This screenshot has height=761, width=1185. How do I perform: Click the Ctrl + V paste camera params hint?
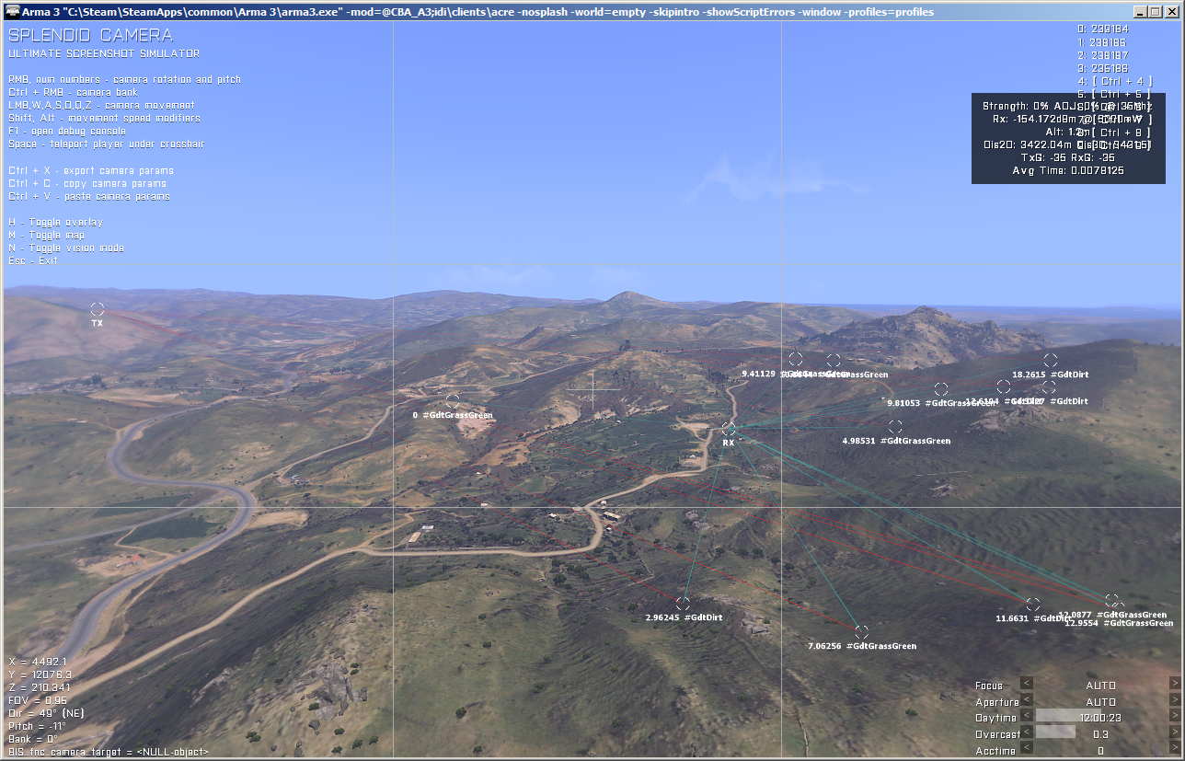pos(89,196)
